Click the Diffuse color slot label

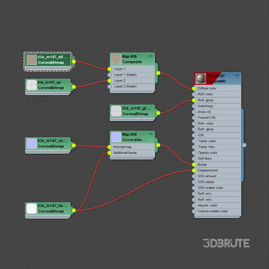[x=207, y=88]
